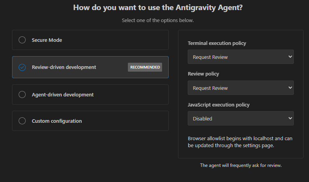Click the Custom configuration option label
Image resolution: width=309 pixels, height=182 pixels.
tap(57, 121)
